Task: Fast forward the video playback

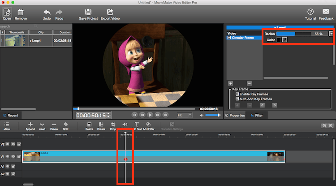Action: pyautogui.click(x=158, y=115)
